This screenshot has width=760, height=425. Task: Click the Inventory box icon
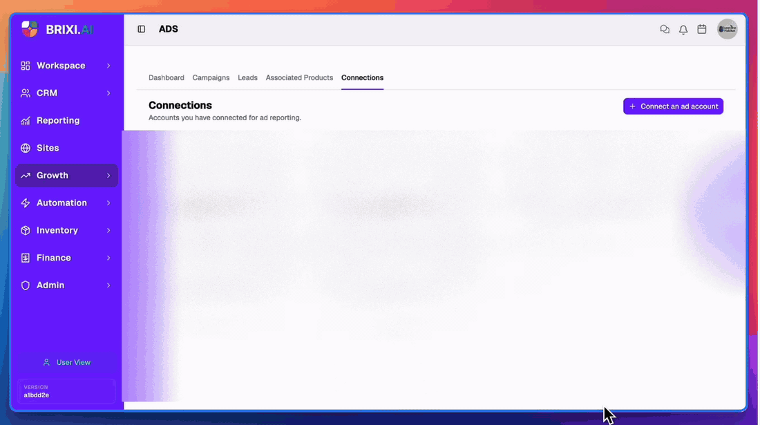[x=25, y=230]
